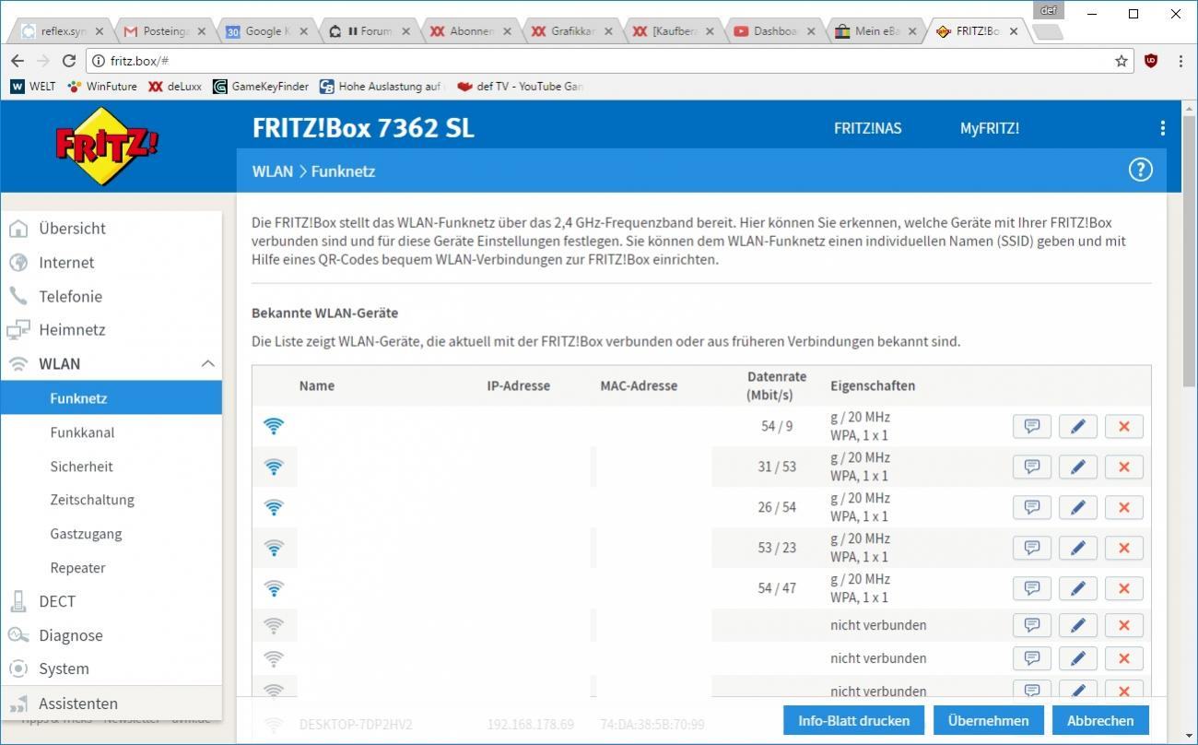
Task: Delete the first 'nicht verbunden' device
Action: 1124,625
